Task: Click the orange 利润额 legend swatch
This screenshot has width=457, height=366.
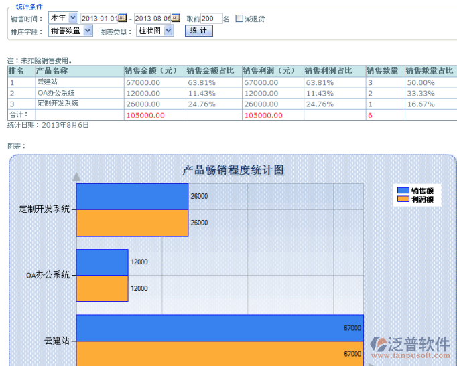Action: pyautogui.click(x=403, y=199)
